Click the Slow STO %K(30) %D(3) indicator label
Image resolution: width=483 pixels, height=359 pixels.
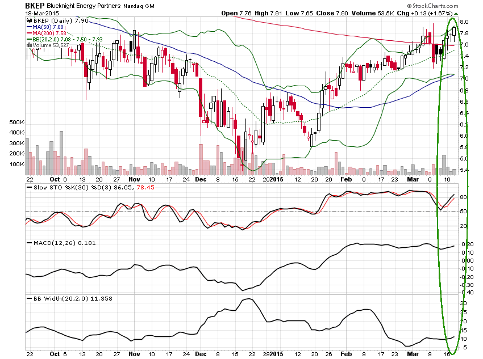pos(72,188)
